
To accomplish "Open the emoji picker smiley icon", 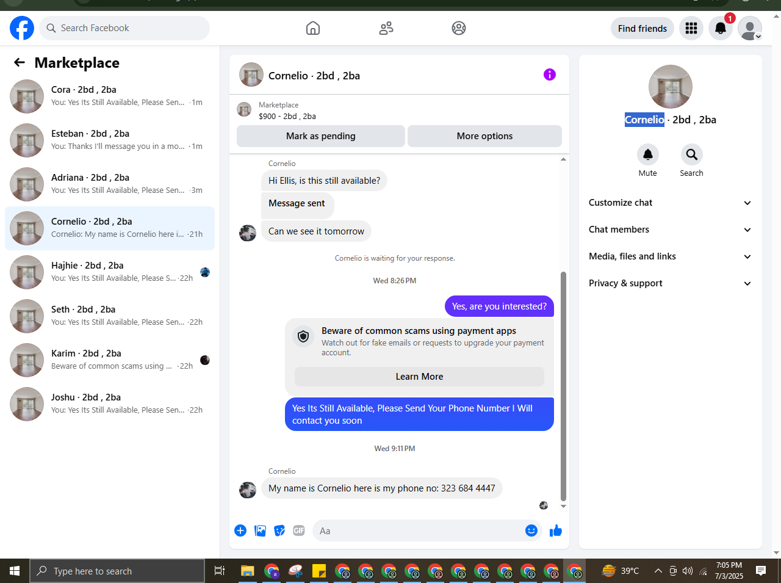I will (x=531, y=530).
